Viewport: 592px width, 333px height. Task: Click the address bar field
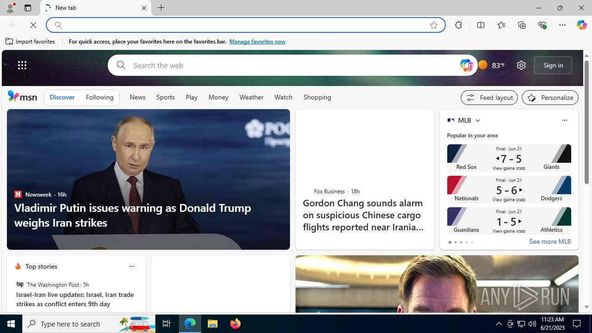click(245, 25)
